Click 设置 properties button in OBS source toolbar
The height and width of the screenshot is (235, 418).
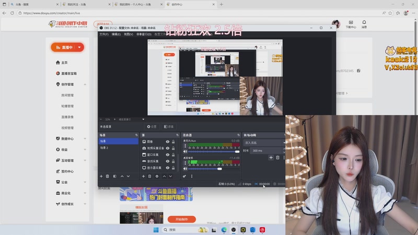(152, 126)
